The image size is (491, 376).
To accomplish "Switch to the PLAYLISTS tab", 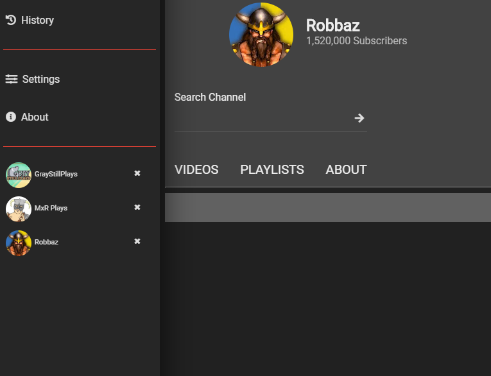I will [271, 169].
